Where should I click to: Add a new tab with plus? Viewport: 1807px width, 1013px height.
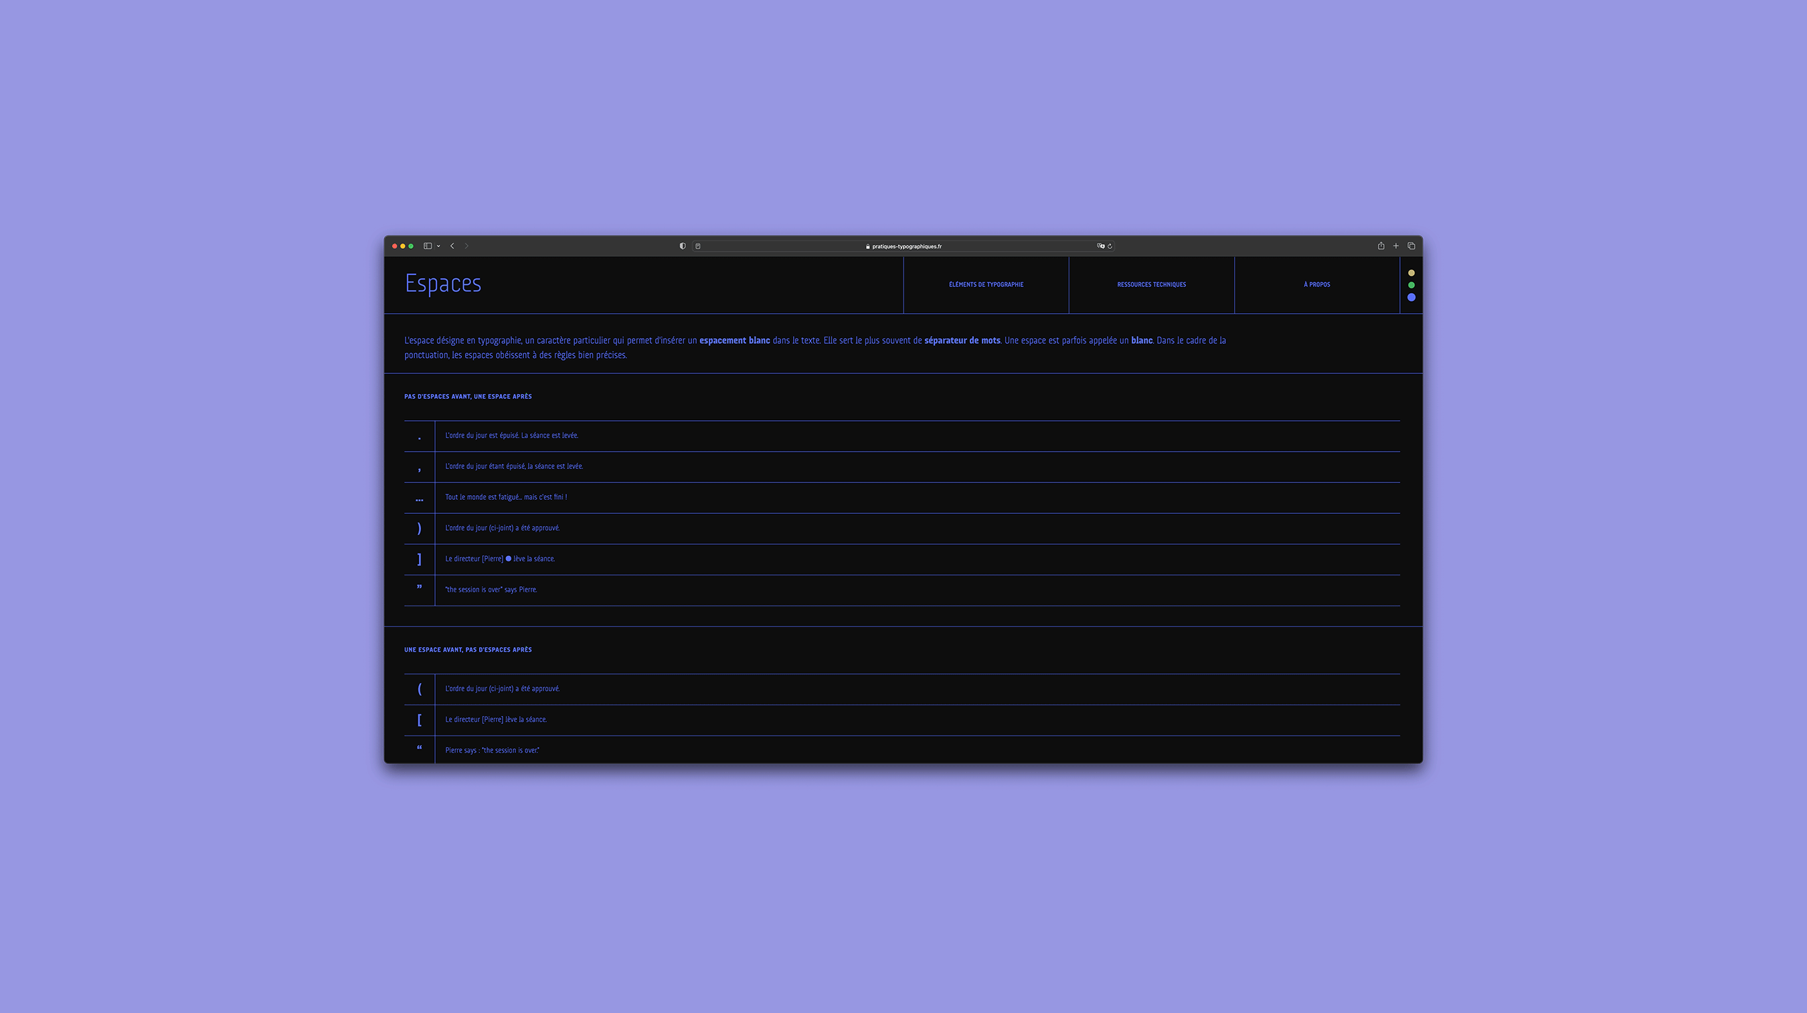coord(1396,246)
